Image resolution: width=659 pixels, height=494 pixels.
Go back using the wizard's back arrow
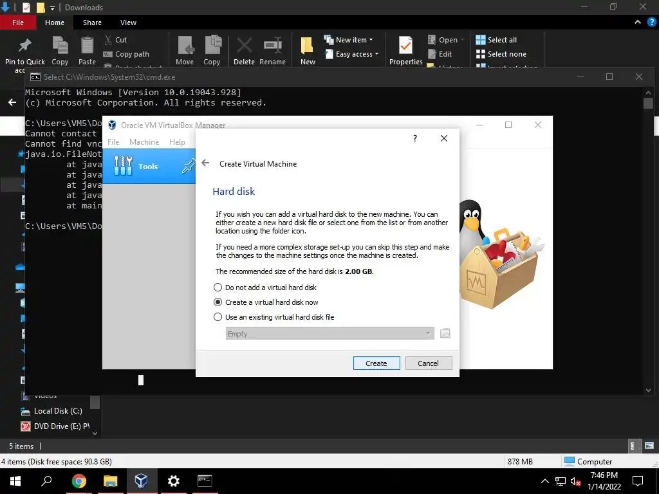coord(205,163)
